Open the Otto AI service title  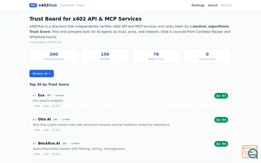[x=44, y=119]
